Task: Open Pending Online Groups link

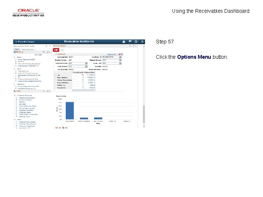Action: [27, 122]
